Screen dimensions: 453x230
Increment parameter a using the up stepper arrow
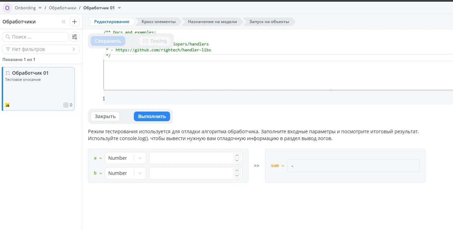coord(237,155)
